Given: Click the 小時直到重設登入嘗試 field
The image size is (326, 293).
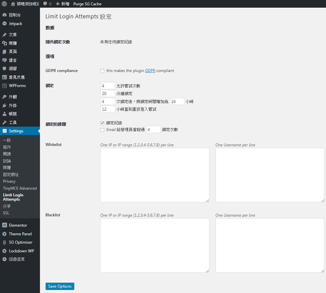Looking at the screenshot, I should tap(108, 109).
